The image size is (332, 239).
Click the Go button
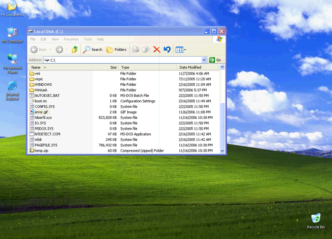point(215,60)
